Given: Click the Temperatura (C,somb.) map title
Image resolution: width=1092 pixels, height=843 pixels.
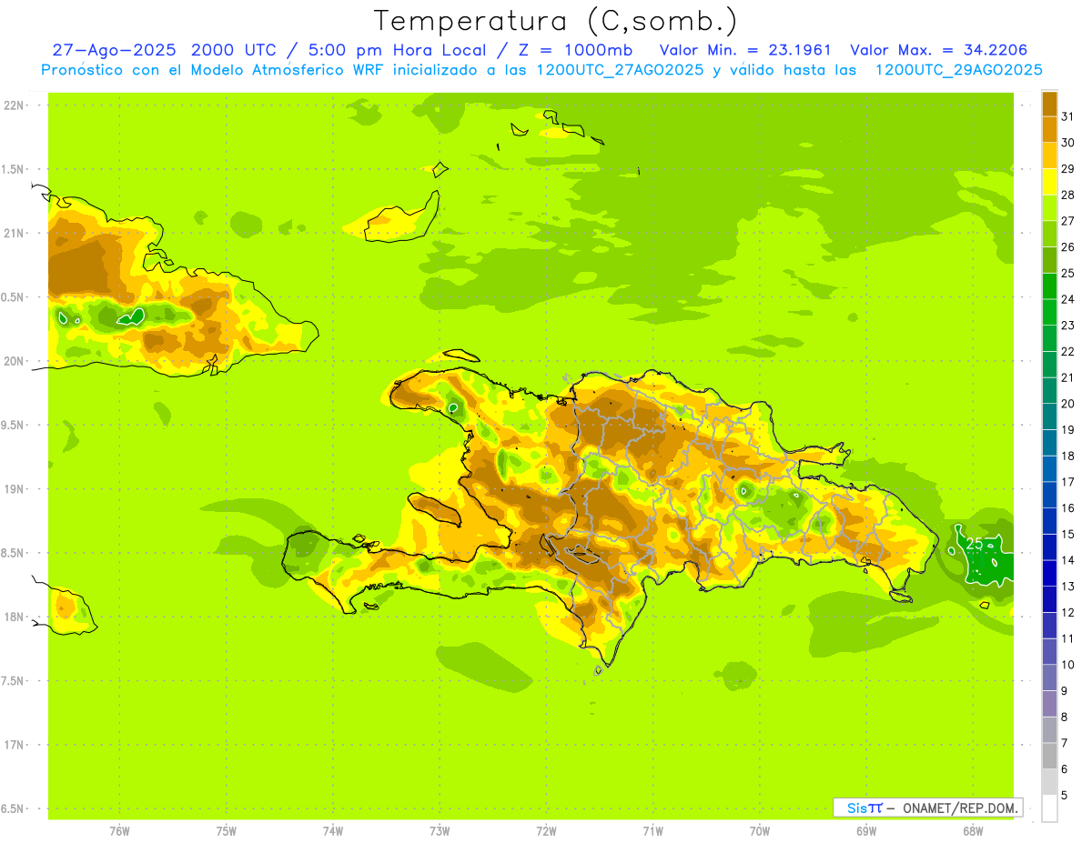Looking at the screenshot, I should pos(555,21).
